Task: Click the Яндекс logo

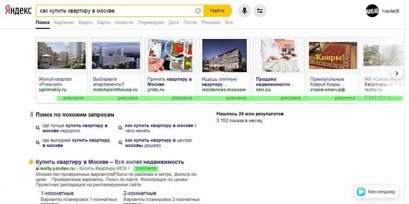Action: coord(18,10)
